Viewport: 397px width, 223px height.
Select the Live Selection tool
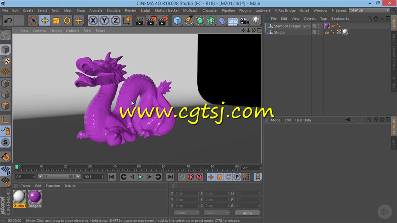point(33,20)
